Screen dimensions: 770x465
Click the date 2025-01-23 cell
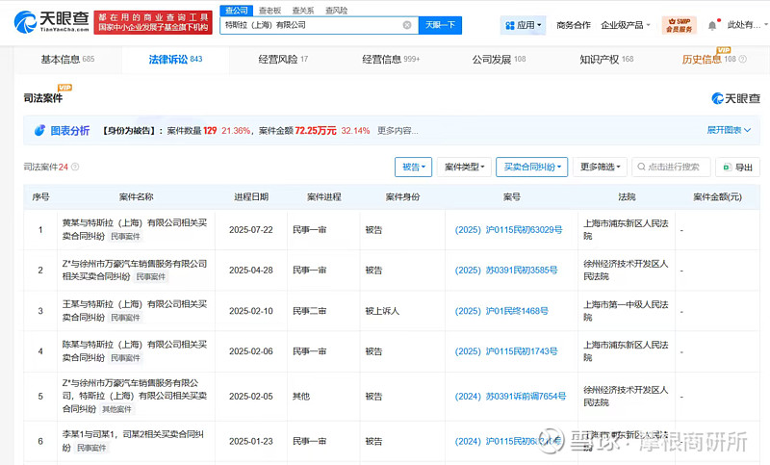pos(251,442)
